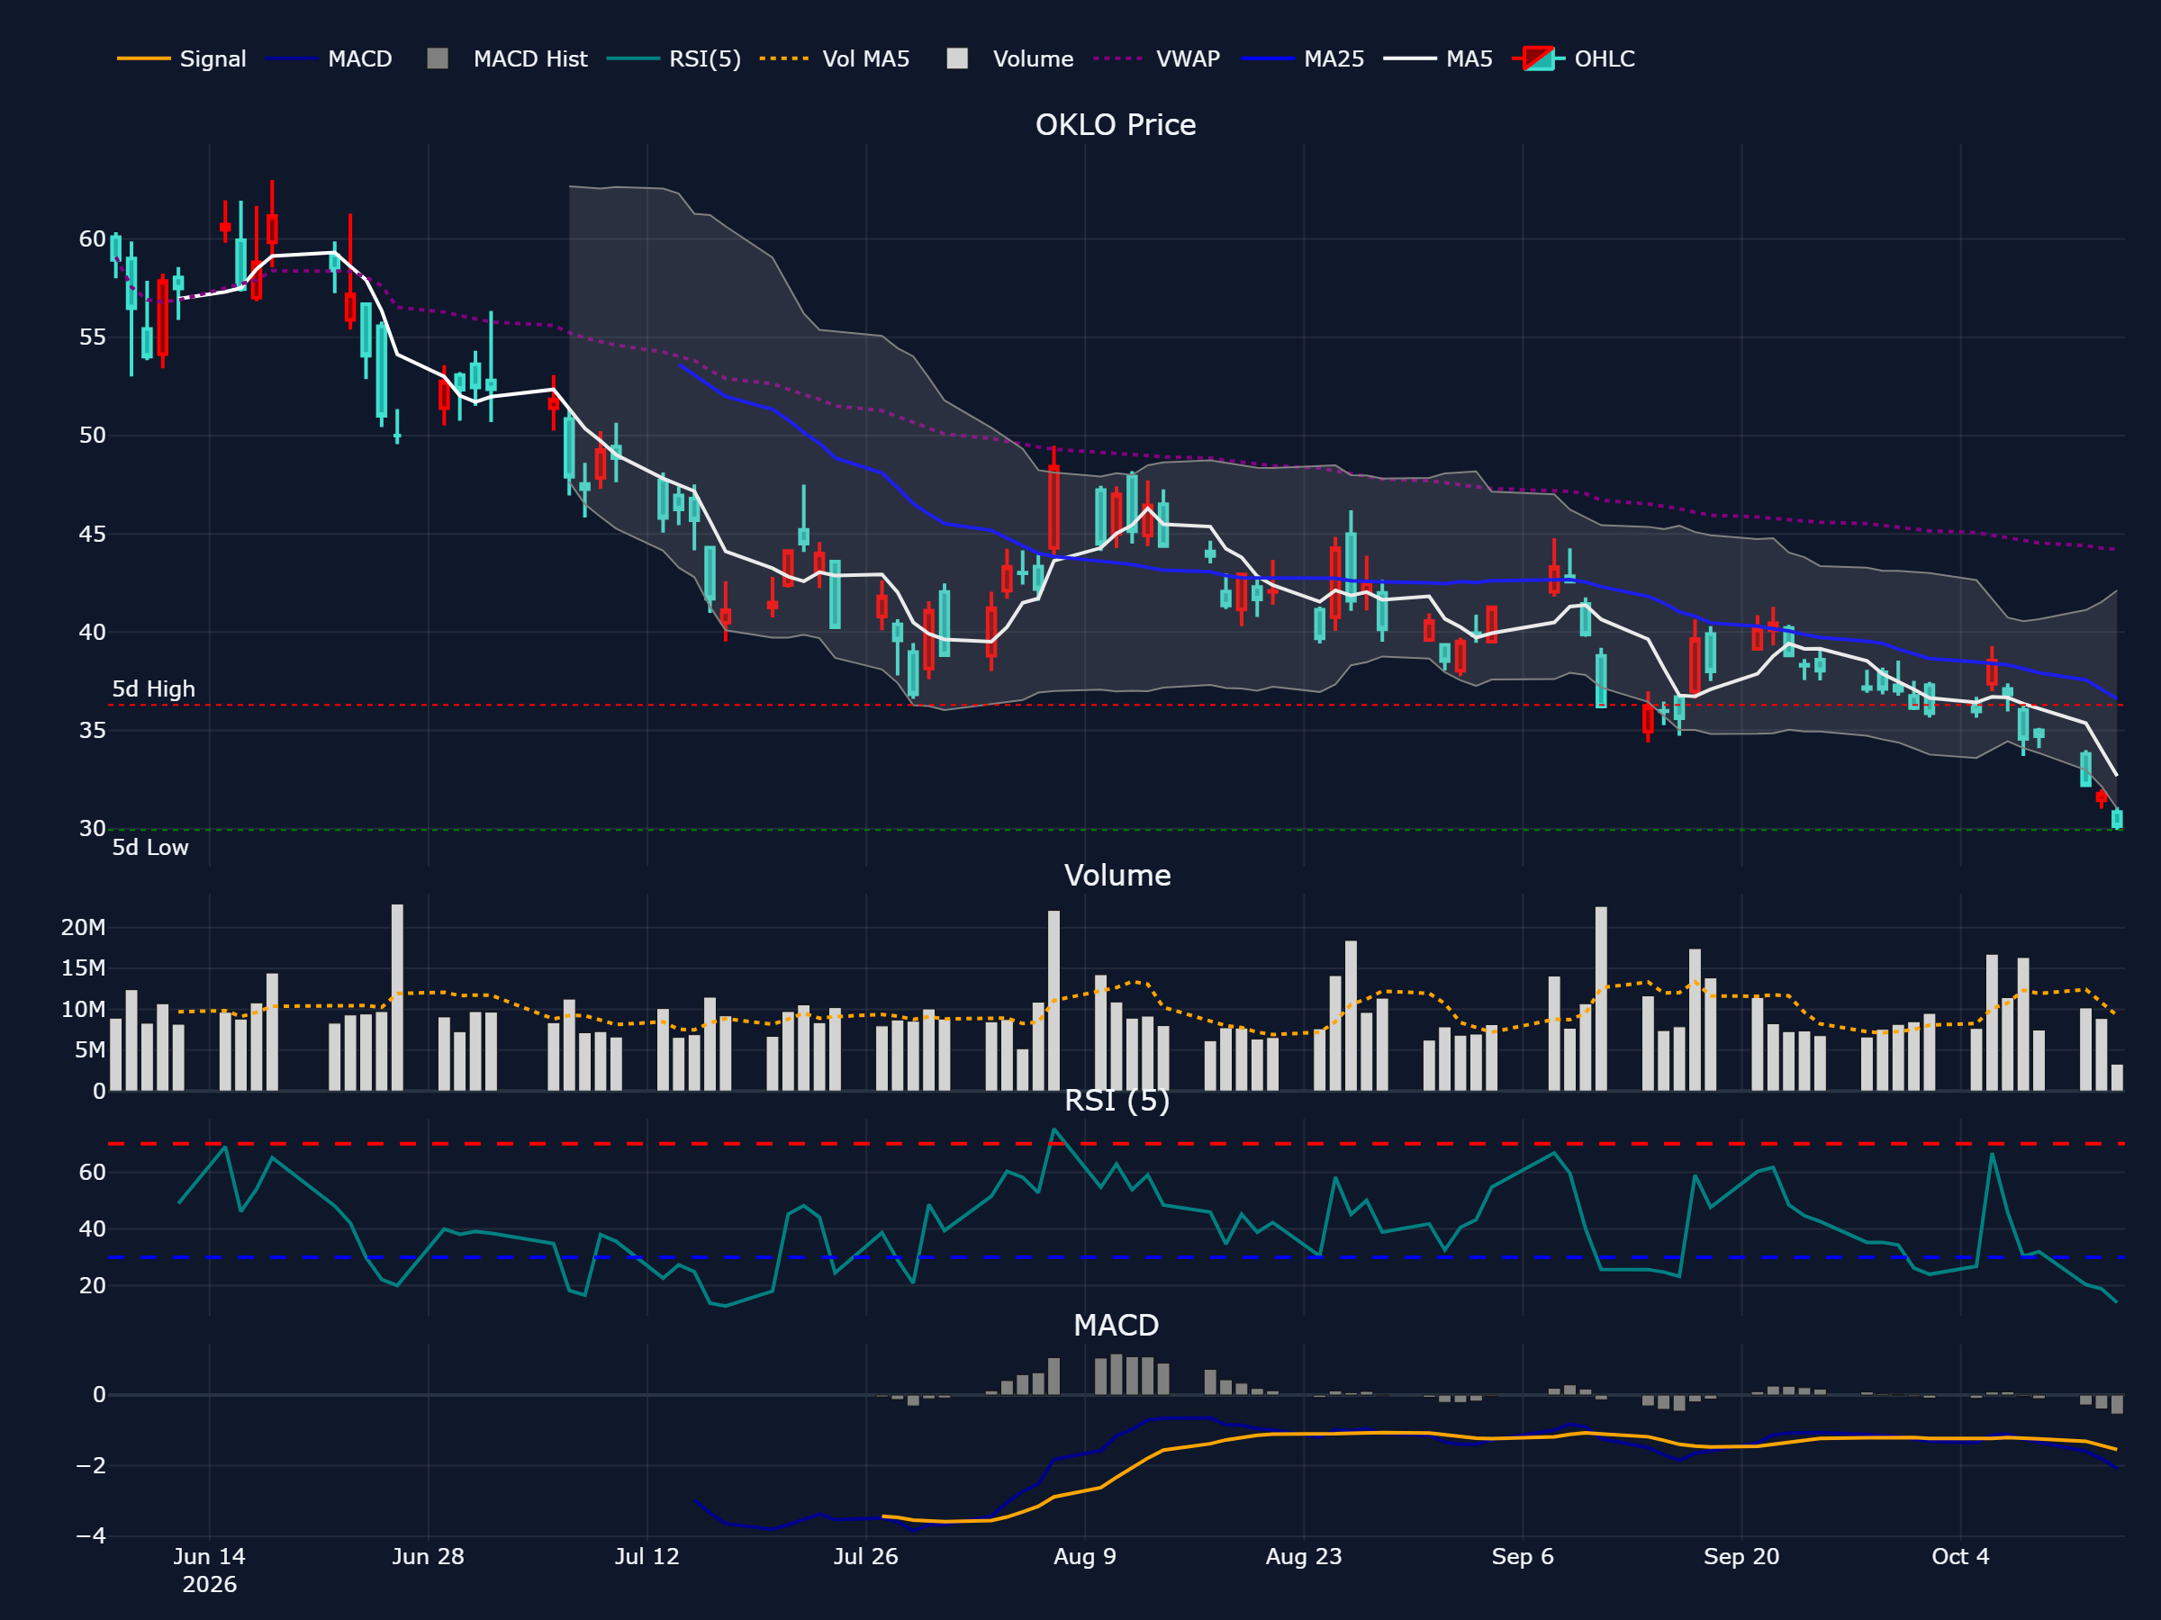Viewport: 2161px width, 1620px height.
Task: Click the MACD subplot title
Action: pos(1116,1325)
